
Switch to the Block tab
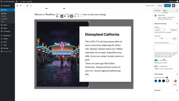[165, 11]
